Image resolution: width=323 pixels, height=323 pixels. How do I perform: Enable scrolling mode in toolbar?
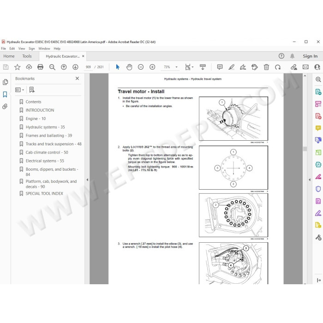click(203, 67)
